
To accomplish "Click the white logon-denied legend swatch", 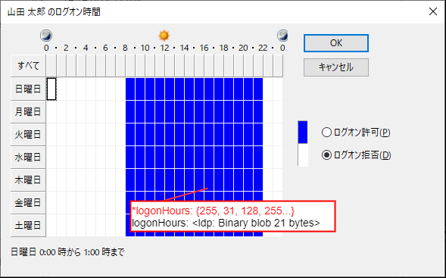I will [x=303, y=155].
